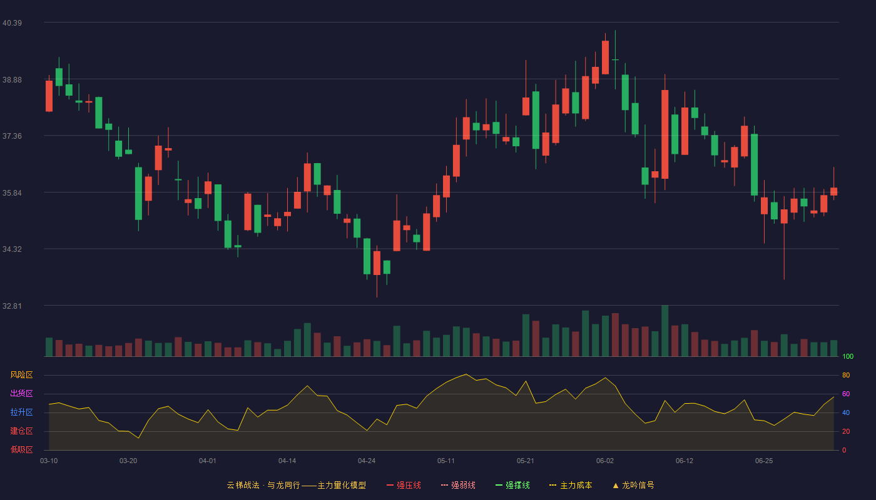Image resolution: width=876 pixels, height=500 pixels.
Task: Click the 03-10 date label
Action: pyautogui.click(x=49, y=461)
